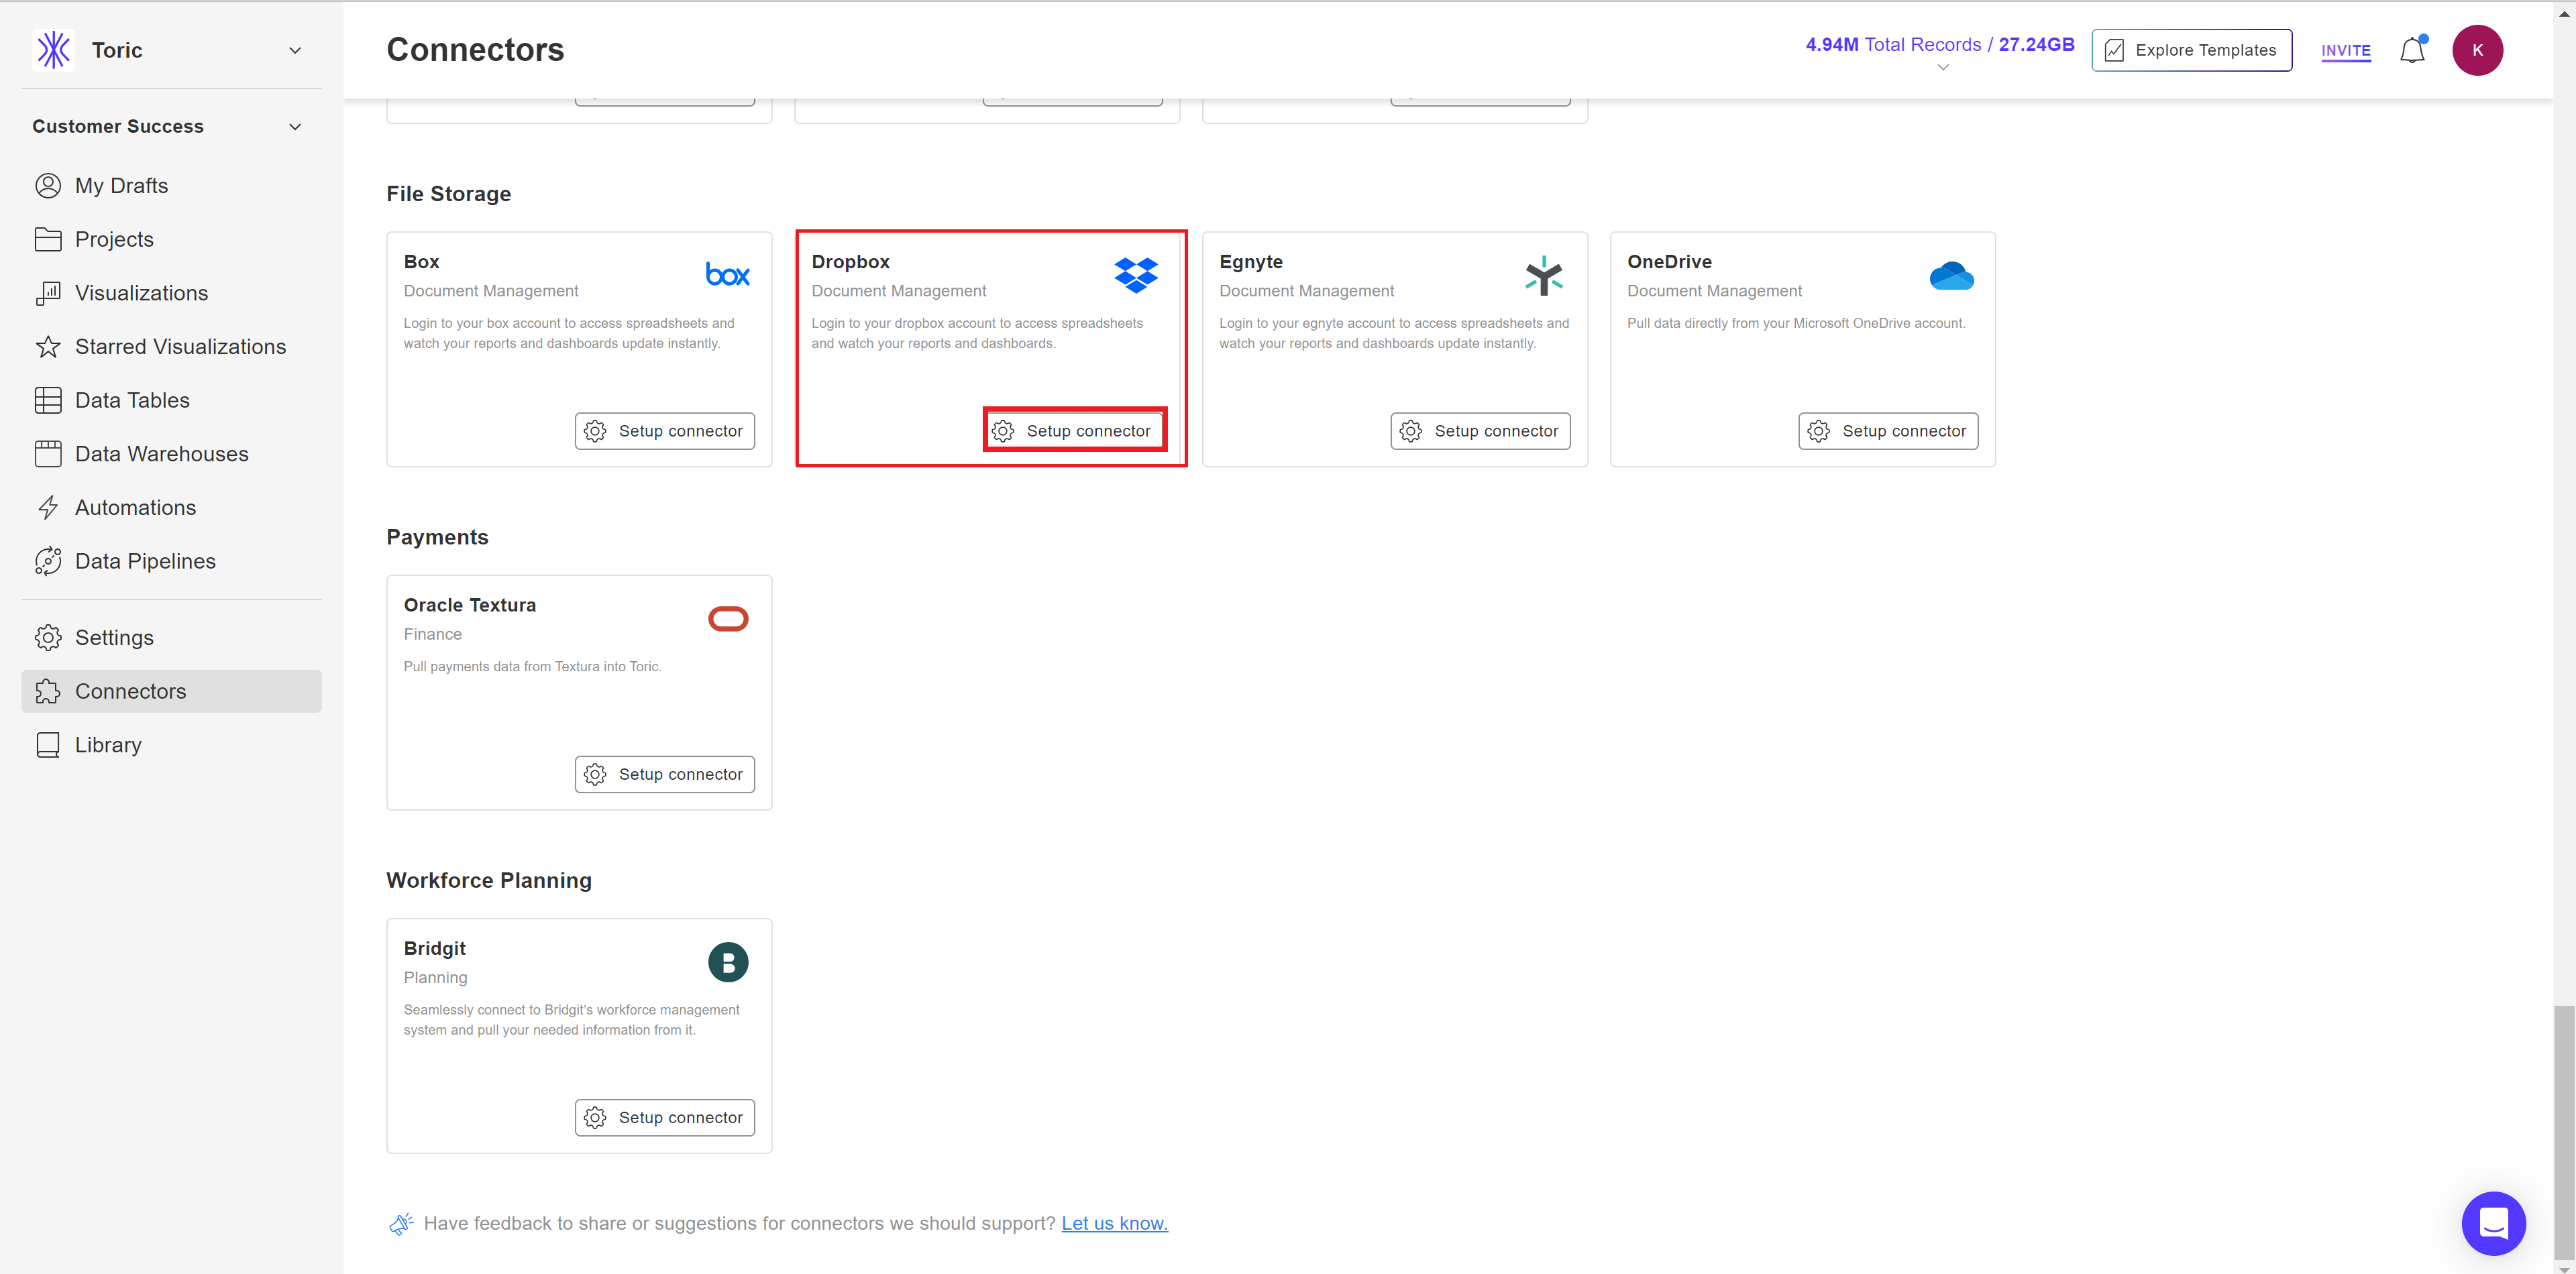Viewport: 2576px width, 1274px height.
Task: Click the Connectors puzzle icon
Action: coord(48,691)
